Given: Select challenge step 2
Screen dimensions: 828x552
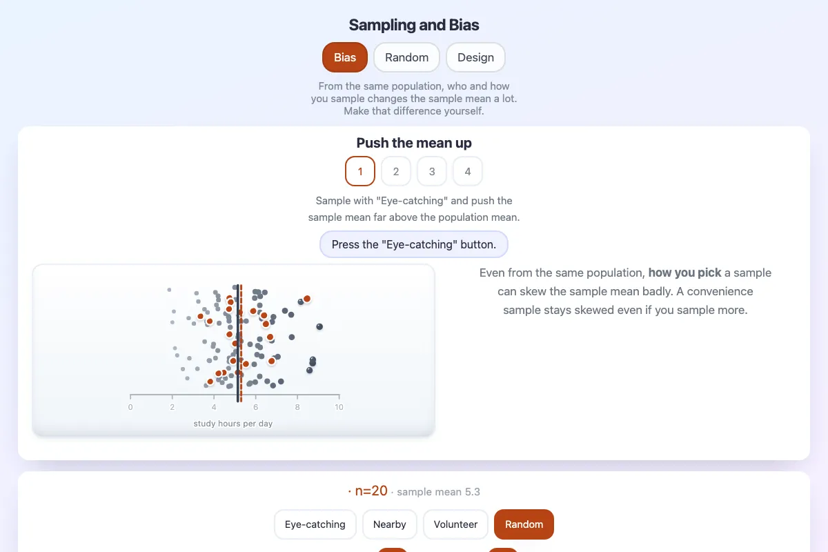Looking at the screenshot, I should coord(396,171).
